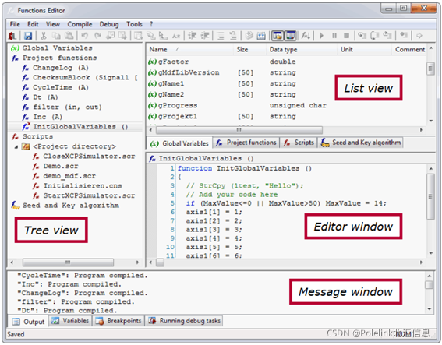Viewport: 442px width, 345px height.
Task: Open the Compile menu
Action: pos(80,24)
